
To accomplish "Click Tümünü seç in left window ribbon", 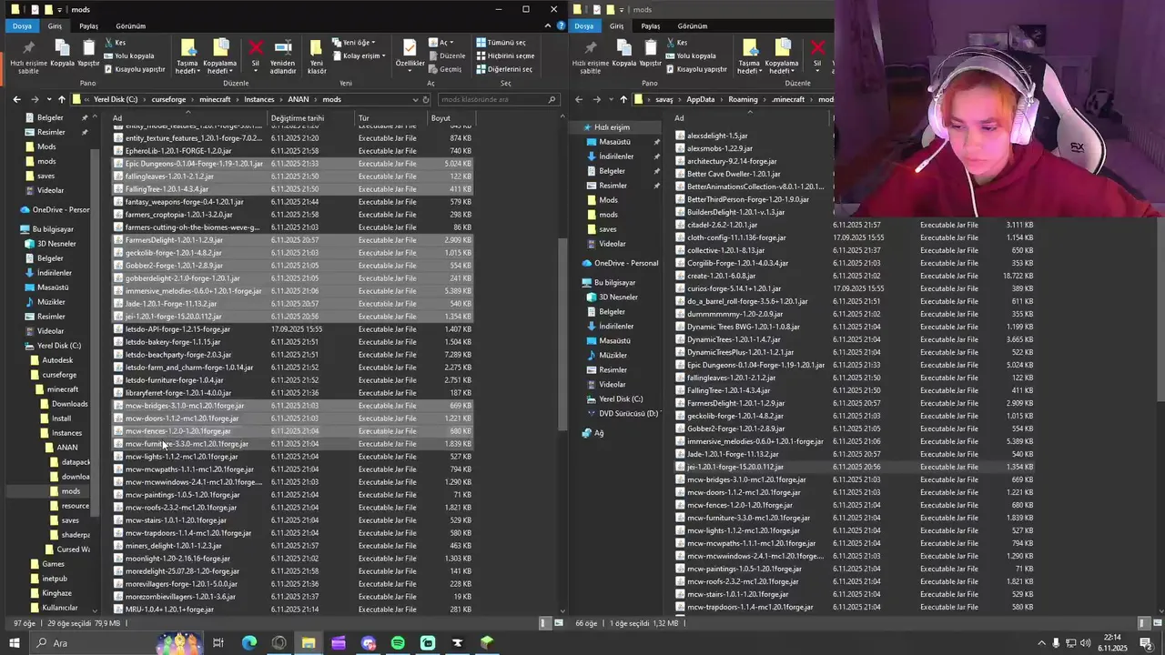I will click(x=501, y=43).
